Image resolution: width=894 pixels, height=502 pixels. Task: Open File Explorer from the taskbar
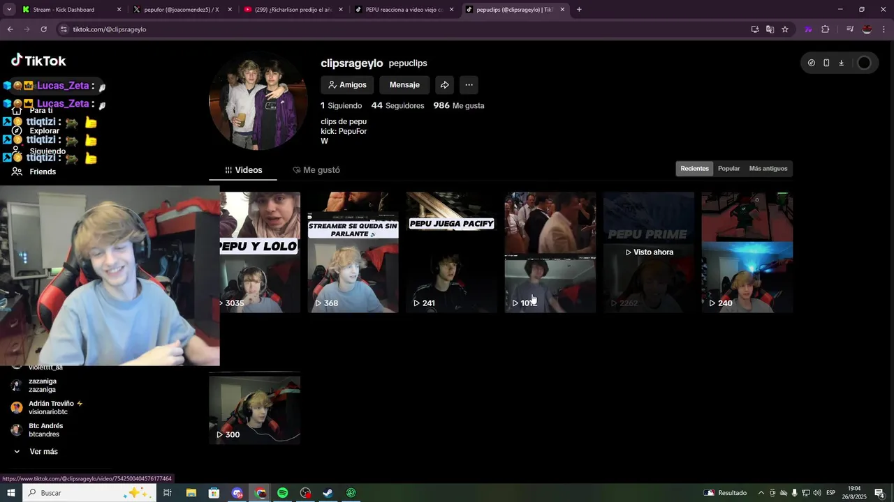point(191,493)
